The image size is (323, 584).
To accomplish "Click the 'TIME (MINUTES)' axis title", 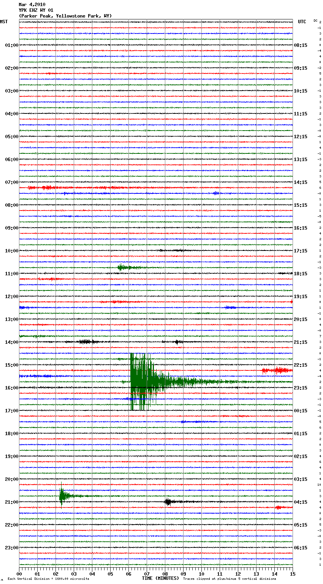I will [160, 578].
